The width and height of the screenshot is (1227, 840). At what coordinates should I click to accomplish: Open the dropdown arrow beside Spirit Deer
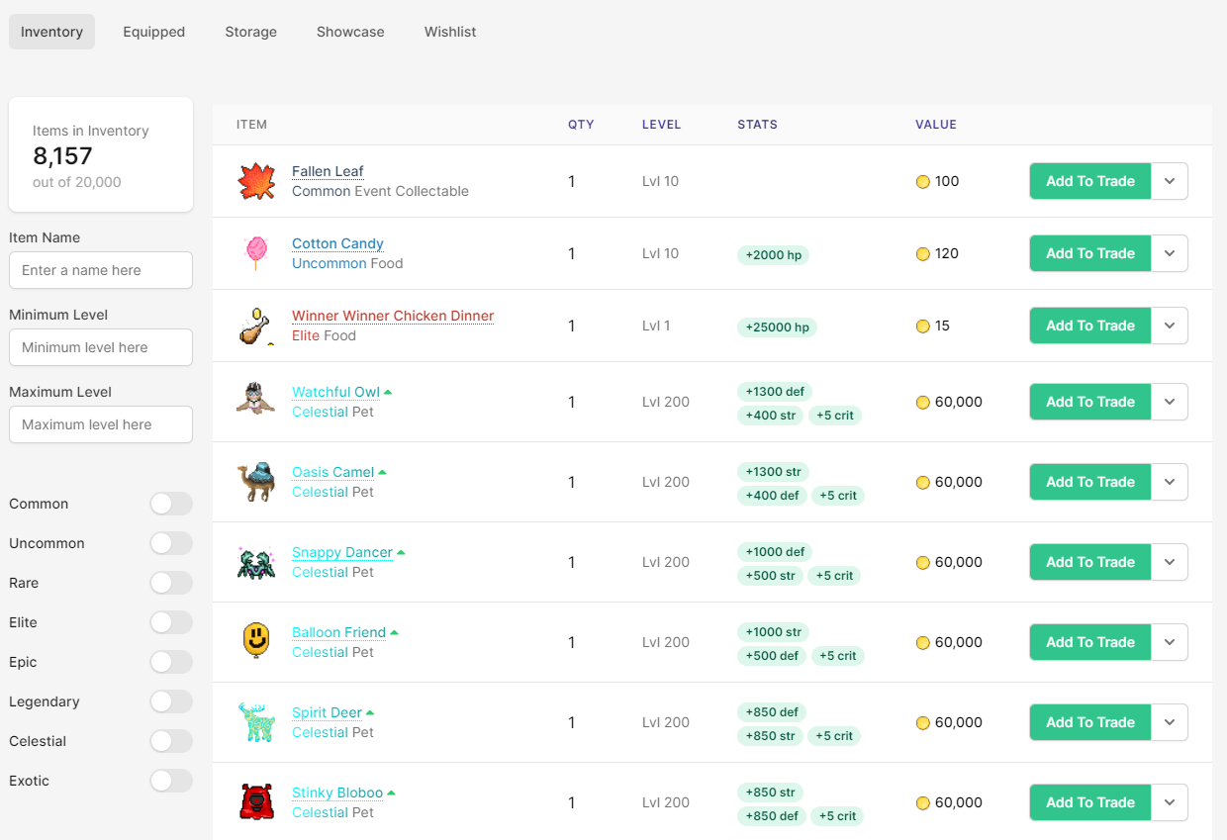1170,722
